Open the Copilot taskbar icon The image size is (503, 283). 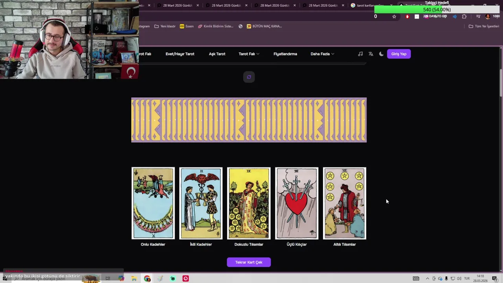coord(121,279)
